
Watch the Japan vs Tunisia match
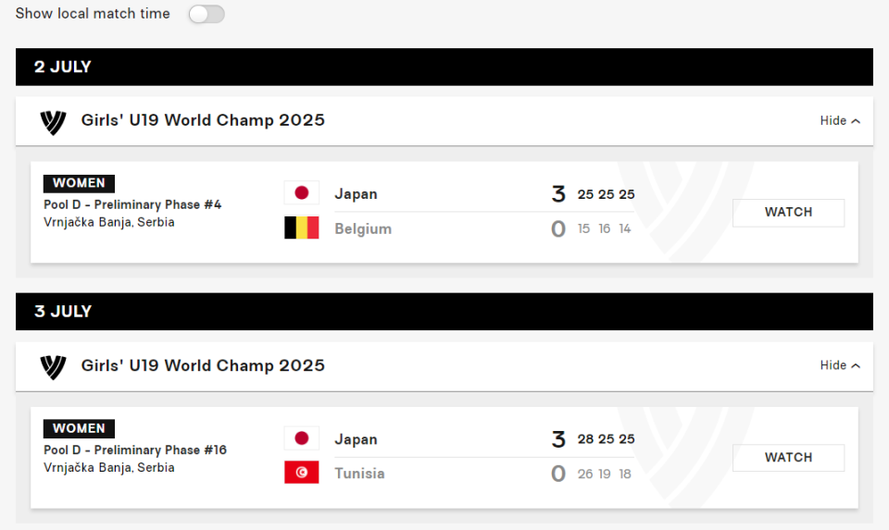(x=788, y=458)
